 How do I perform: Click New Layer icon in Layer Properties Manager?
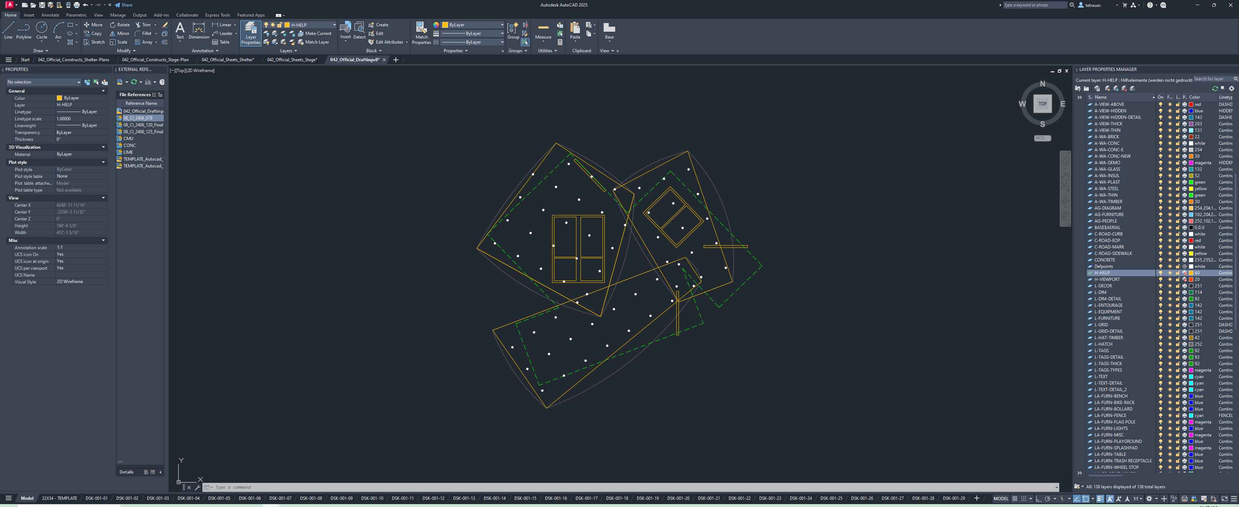tap(1107, 89)
